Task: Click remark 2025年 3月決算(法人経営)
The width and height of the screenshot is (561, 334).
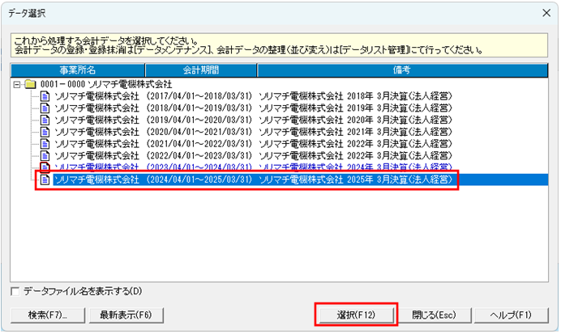Action: 400,180
